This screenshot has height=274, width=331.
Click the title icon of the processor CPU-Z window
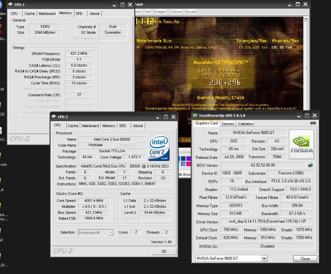pyautogui.click(x=54, y=116)
